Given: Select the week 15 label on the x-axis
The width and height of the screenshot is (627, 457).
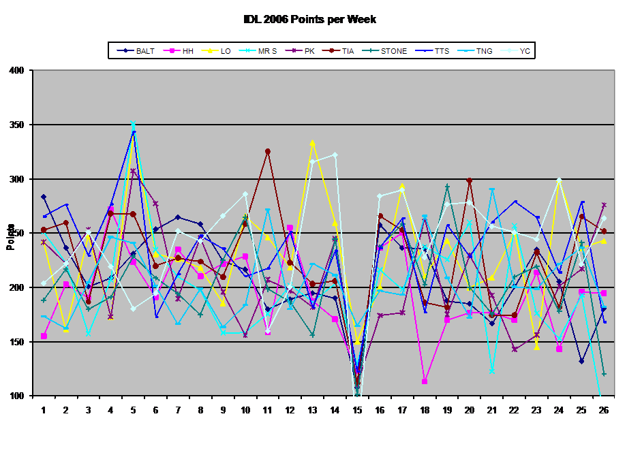Looking at the screenshot, I should coord(358,409).
